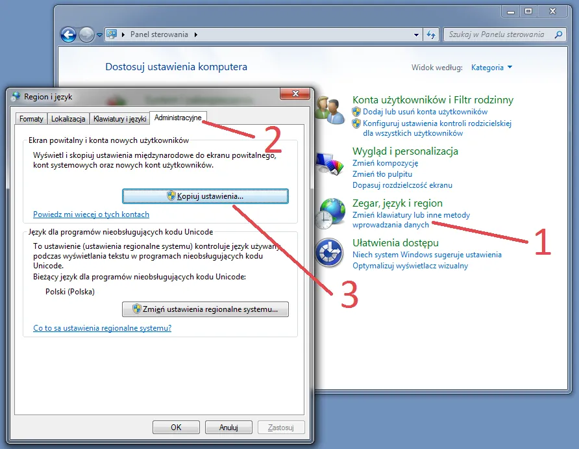Open 'Ułatwienia dostępu' category
This screenshot has height=449, width=579.
tap(395, 243)
